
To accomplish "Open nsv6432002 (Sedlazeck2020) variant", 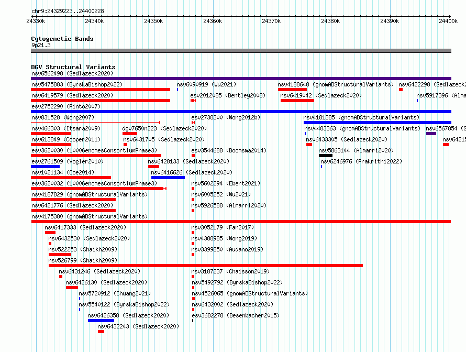I will [x=232, y=304].
